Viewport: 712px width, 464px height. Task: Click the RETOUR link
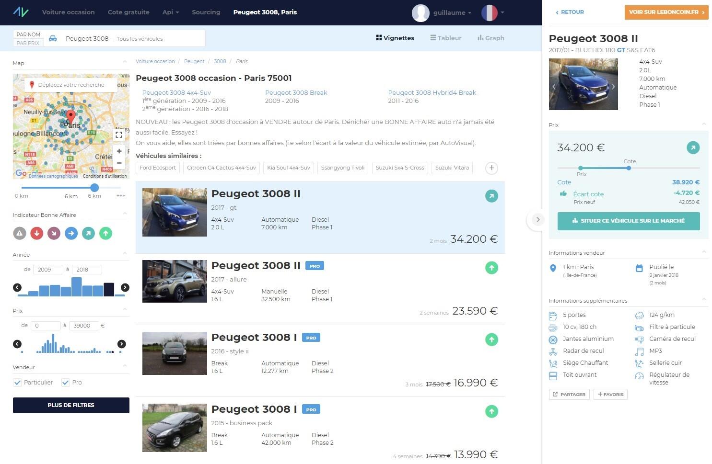[570, 12]
